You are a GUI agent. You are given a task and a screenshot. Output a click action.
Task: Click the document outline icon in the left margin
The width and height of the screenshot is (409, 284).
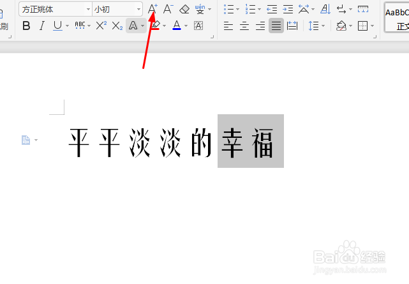pos(26,140)
